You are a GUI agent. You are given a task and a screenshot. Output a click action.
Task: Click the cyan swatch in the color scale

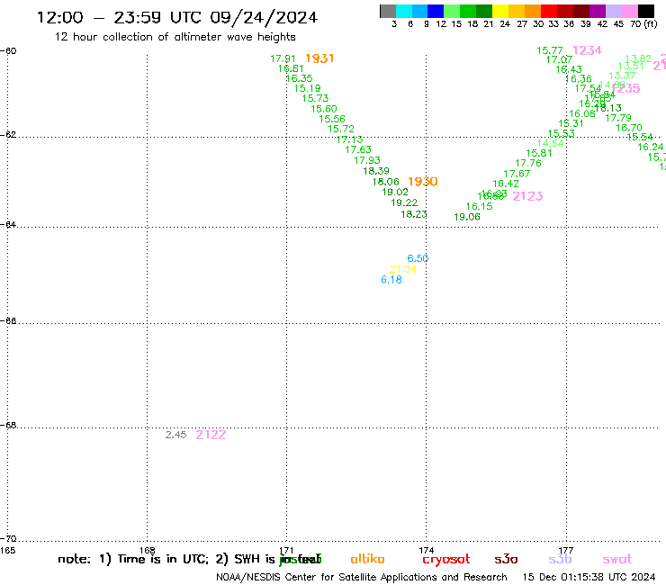point(404,11)
